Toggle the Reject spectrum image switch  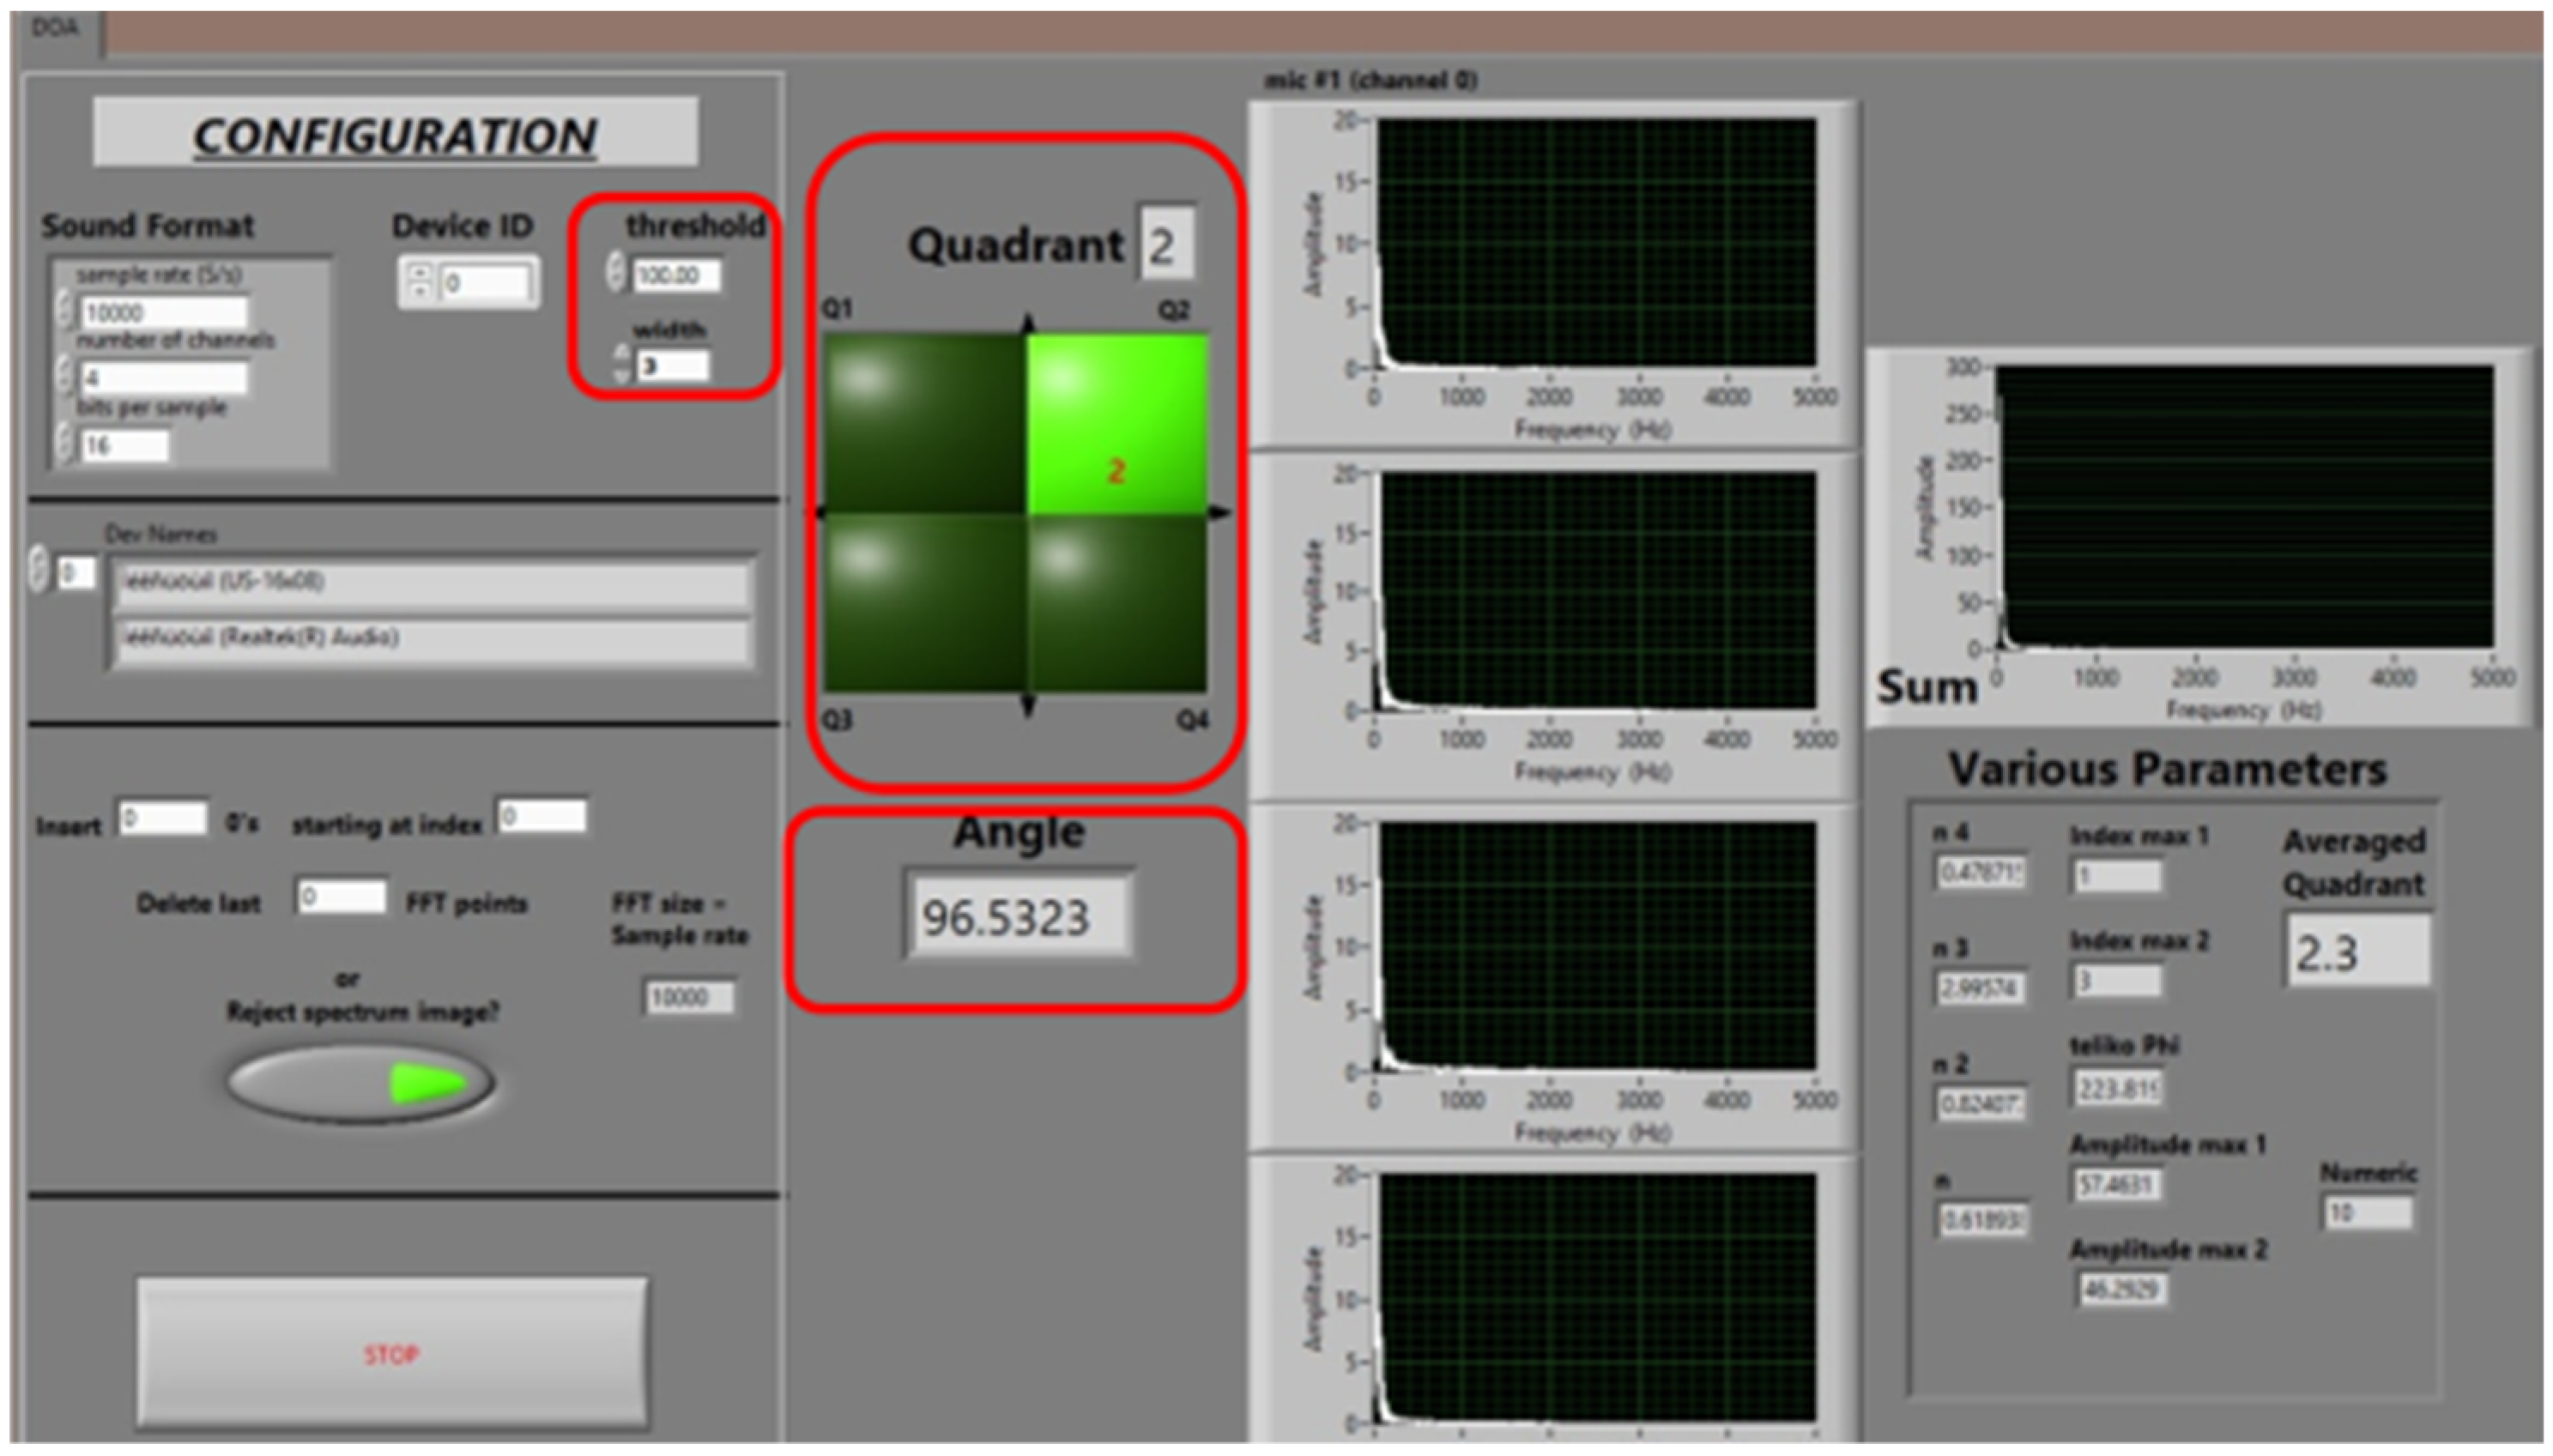[361, 1083]
